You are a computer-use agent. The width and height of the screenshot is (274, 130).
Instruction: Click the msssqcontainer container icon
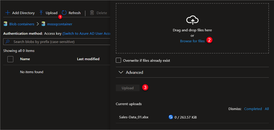click(x=43, y=24)
